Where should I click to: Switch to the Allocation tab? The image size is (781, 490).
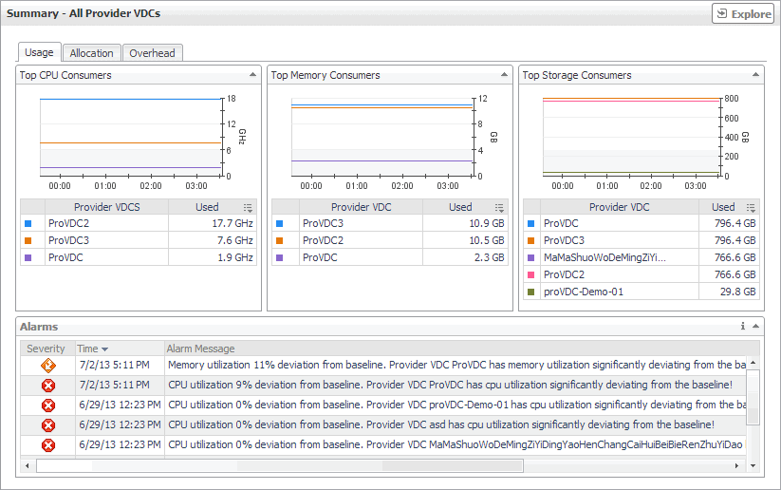[x=92, y=53]
